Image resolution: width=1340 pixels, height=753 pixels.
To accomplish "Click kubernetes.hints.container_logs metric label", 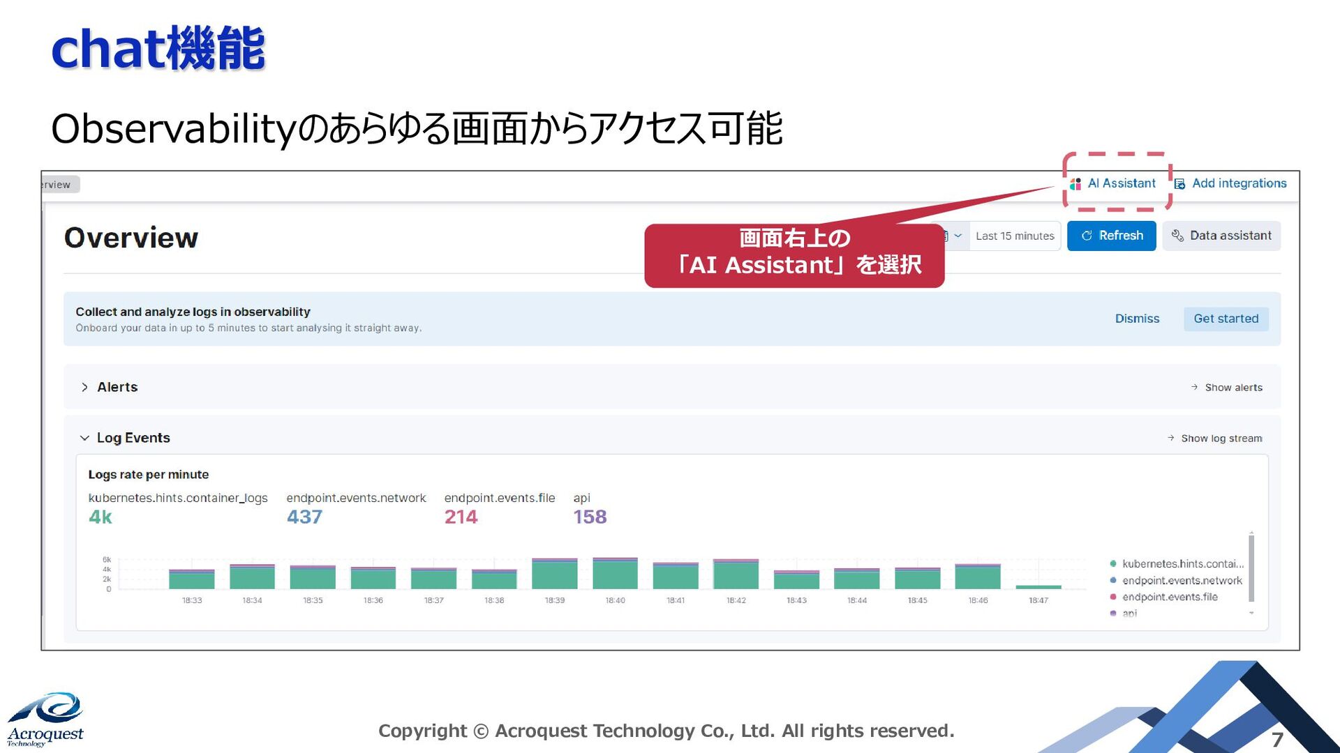I will (x=178, y=498).
